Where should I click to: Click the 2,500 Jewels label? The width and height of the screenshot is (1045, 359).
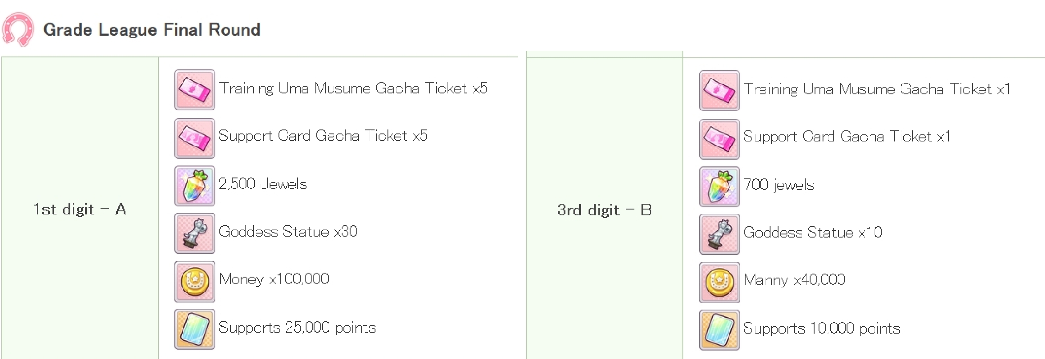(262, 184)
